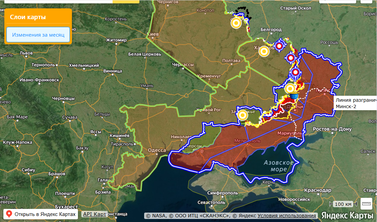Image resolution: width=377 pixels, height=222 pixels.
Task: Click the Кишинёв city label
Action: click(120, 135)
